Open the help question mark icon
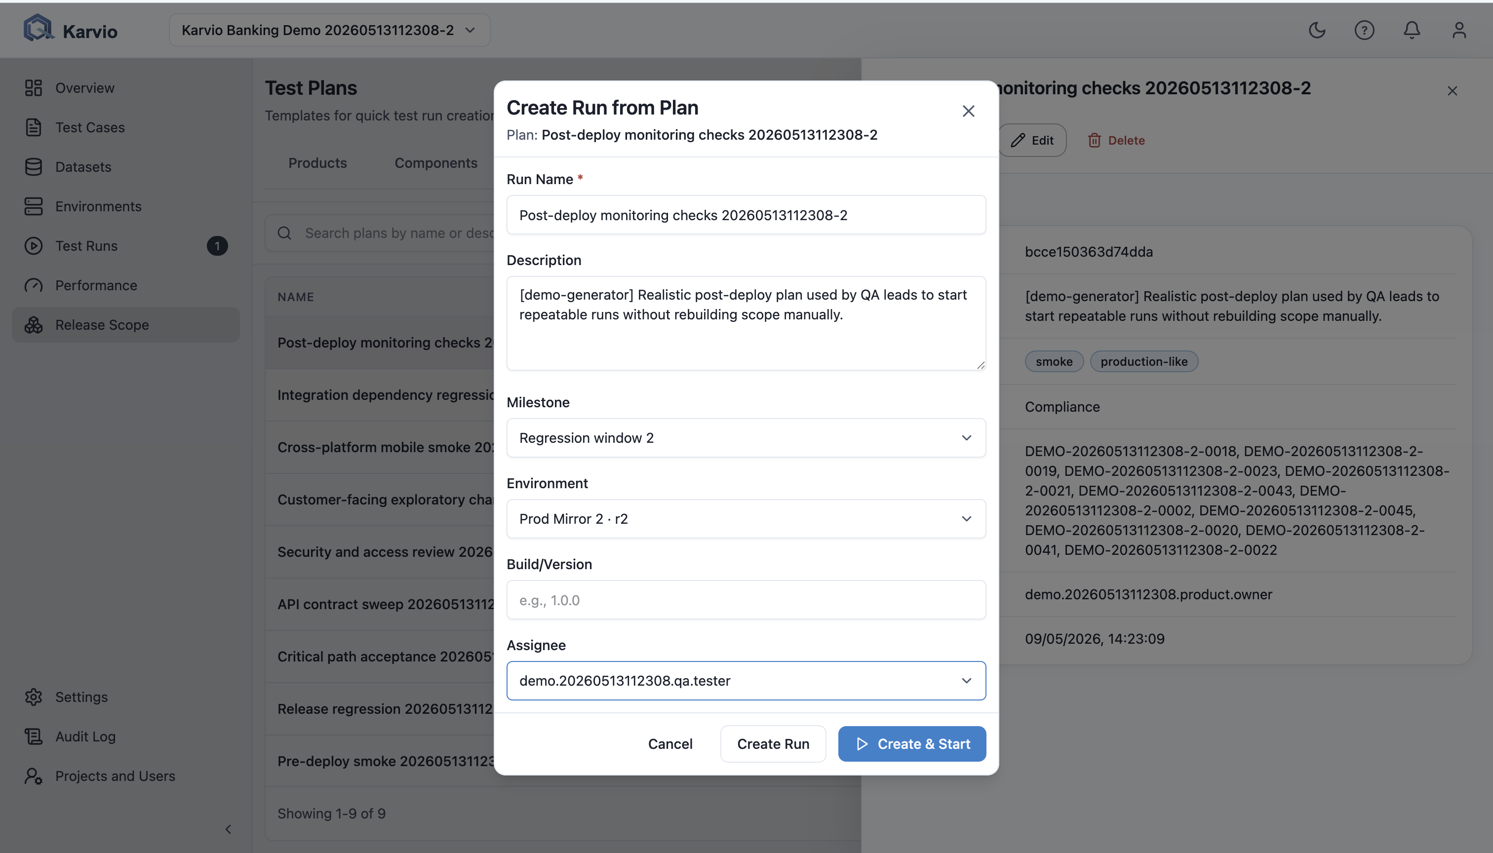Viewport: 1493px width, 853px height. pos(1364,30)
